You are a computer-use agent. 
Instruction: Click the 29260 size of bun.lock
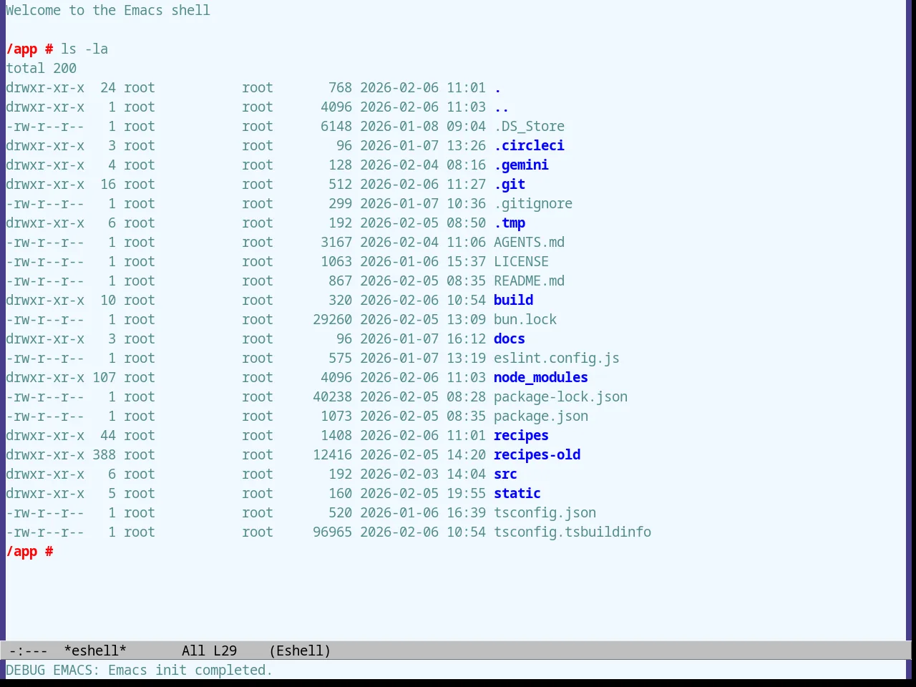(x=332, y=319)
